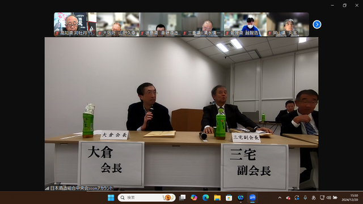363x204 pixels.
Task: Select the 高知県 participant video thumbnail
Action: (x=75, y=24)
